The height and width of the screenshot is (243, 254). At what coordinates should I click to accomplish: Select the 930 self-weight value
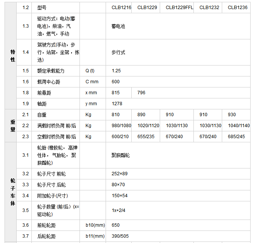(x=232, y=115)
